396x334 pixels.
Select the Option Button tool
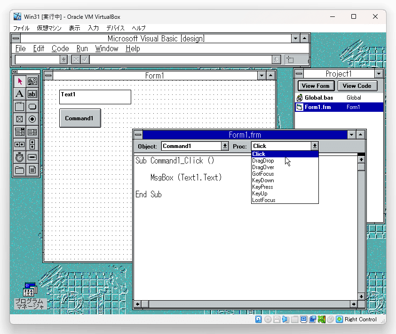click(x=32, y=119)
